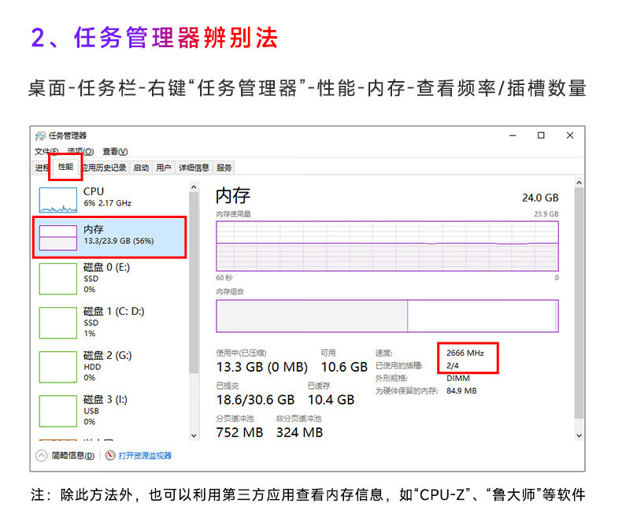Click the sidebar scroll down arrow
The image size is (622, 529).
[194, 435]
